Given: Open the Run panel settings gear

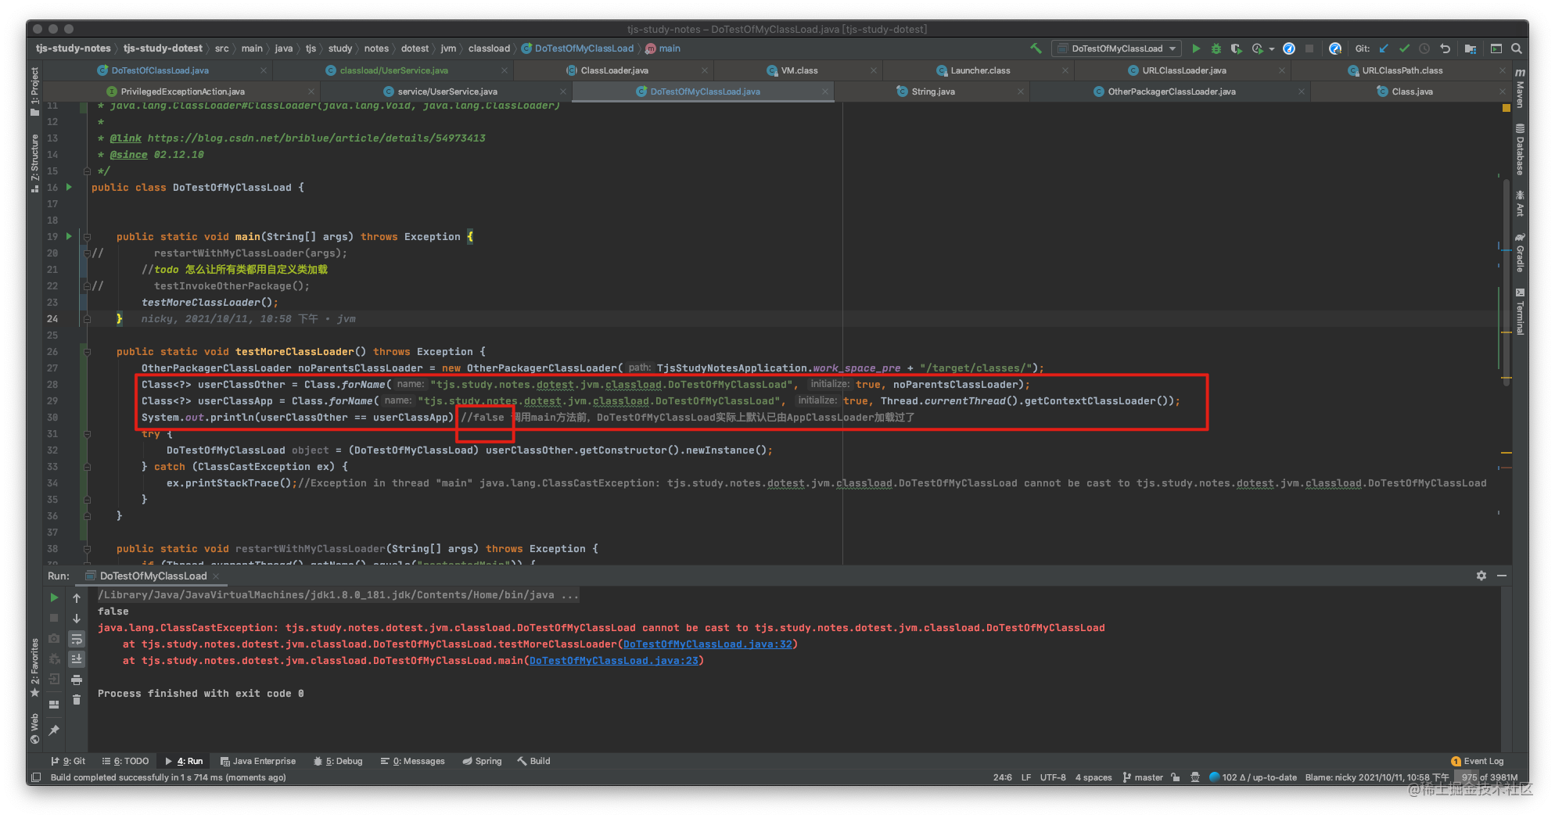Looking at the screenshot, I should [x=1481, y=576].
